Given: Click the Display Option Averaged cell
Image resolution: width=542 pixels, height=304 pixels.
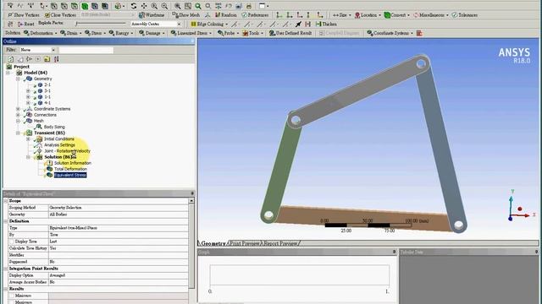Looking at the screenshot, I should (119, 275).
